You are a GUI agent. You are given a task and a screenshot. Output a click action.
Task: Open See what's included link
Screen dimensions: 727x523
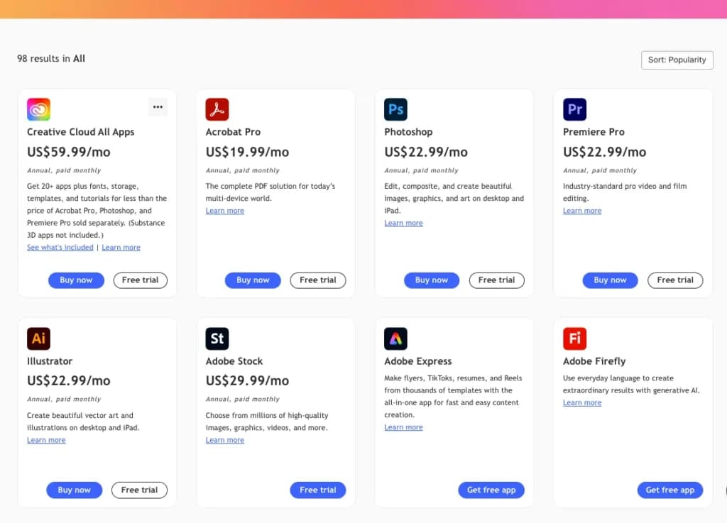click(x=60, y=248)
